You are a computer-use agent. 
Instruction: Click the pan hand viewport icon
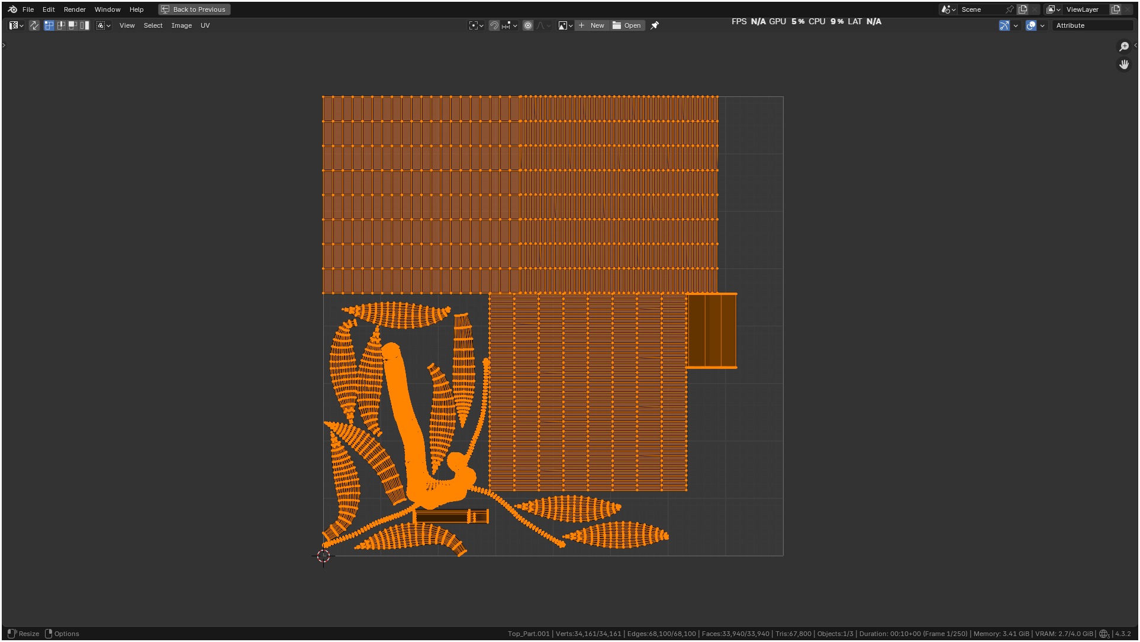tap(1124, 64)
